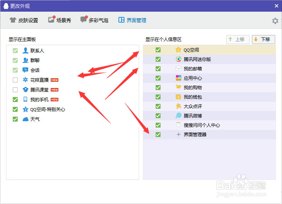Screen dimensions: 282x204
Task: Enable the 腾讯课堂 checkbox
Action: tap(15, 90)
